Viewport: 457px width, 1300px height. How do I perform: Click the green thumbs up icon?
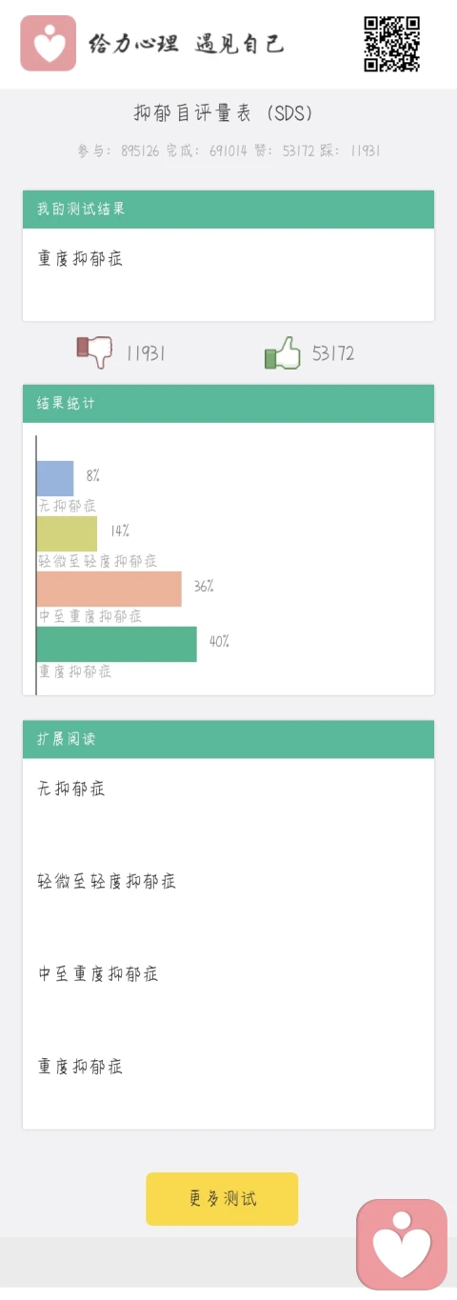click(x=283, y=352)
